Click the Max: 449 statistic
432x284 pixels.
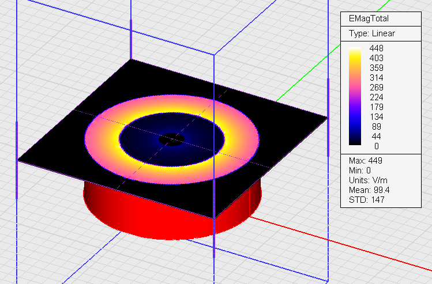[366, 160]
